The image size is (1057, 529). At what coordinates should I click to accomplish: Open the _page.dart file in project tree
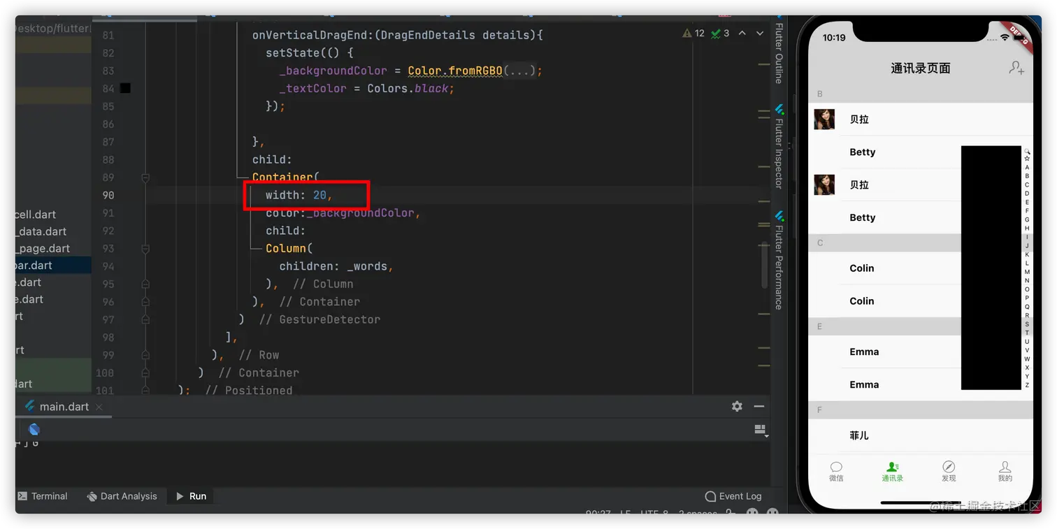(x=43, y=248)
